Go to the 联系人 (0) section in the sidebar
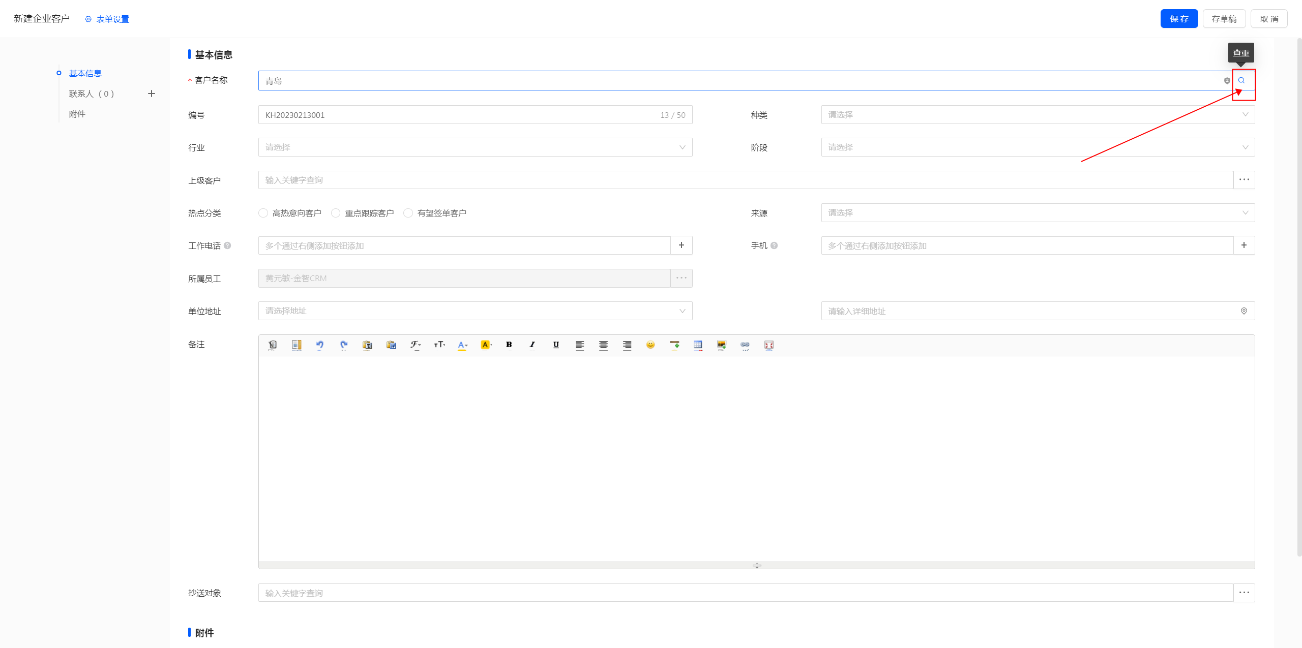Screen dimensions: 1302x648 92,94
